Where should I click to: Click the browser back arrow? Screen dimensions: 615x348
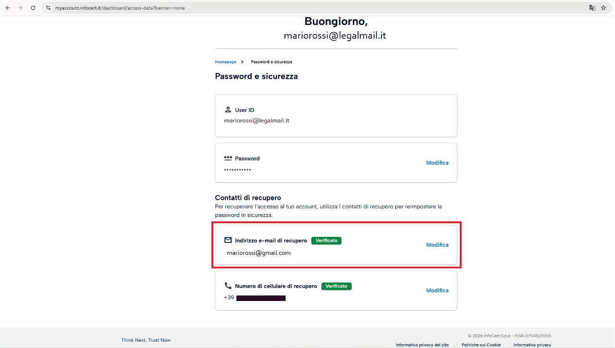8,8
